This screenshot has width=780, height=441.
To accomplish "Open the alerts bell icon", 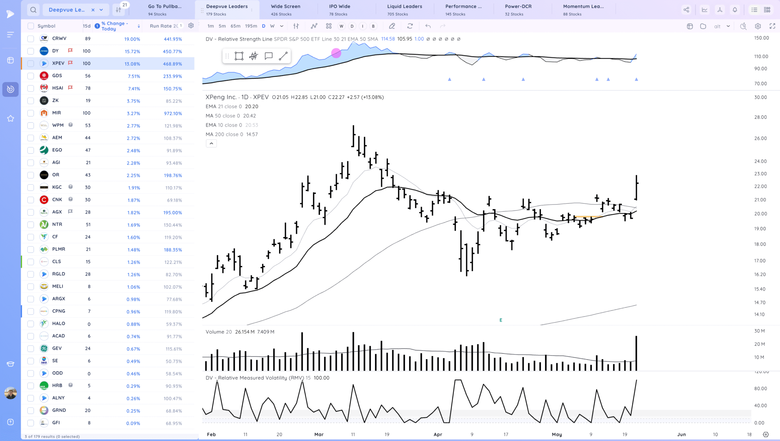I will pos(735,10).
